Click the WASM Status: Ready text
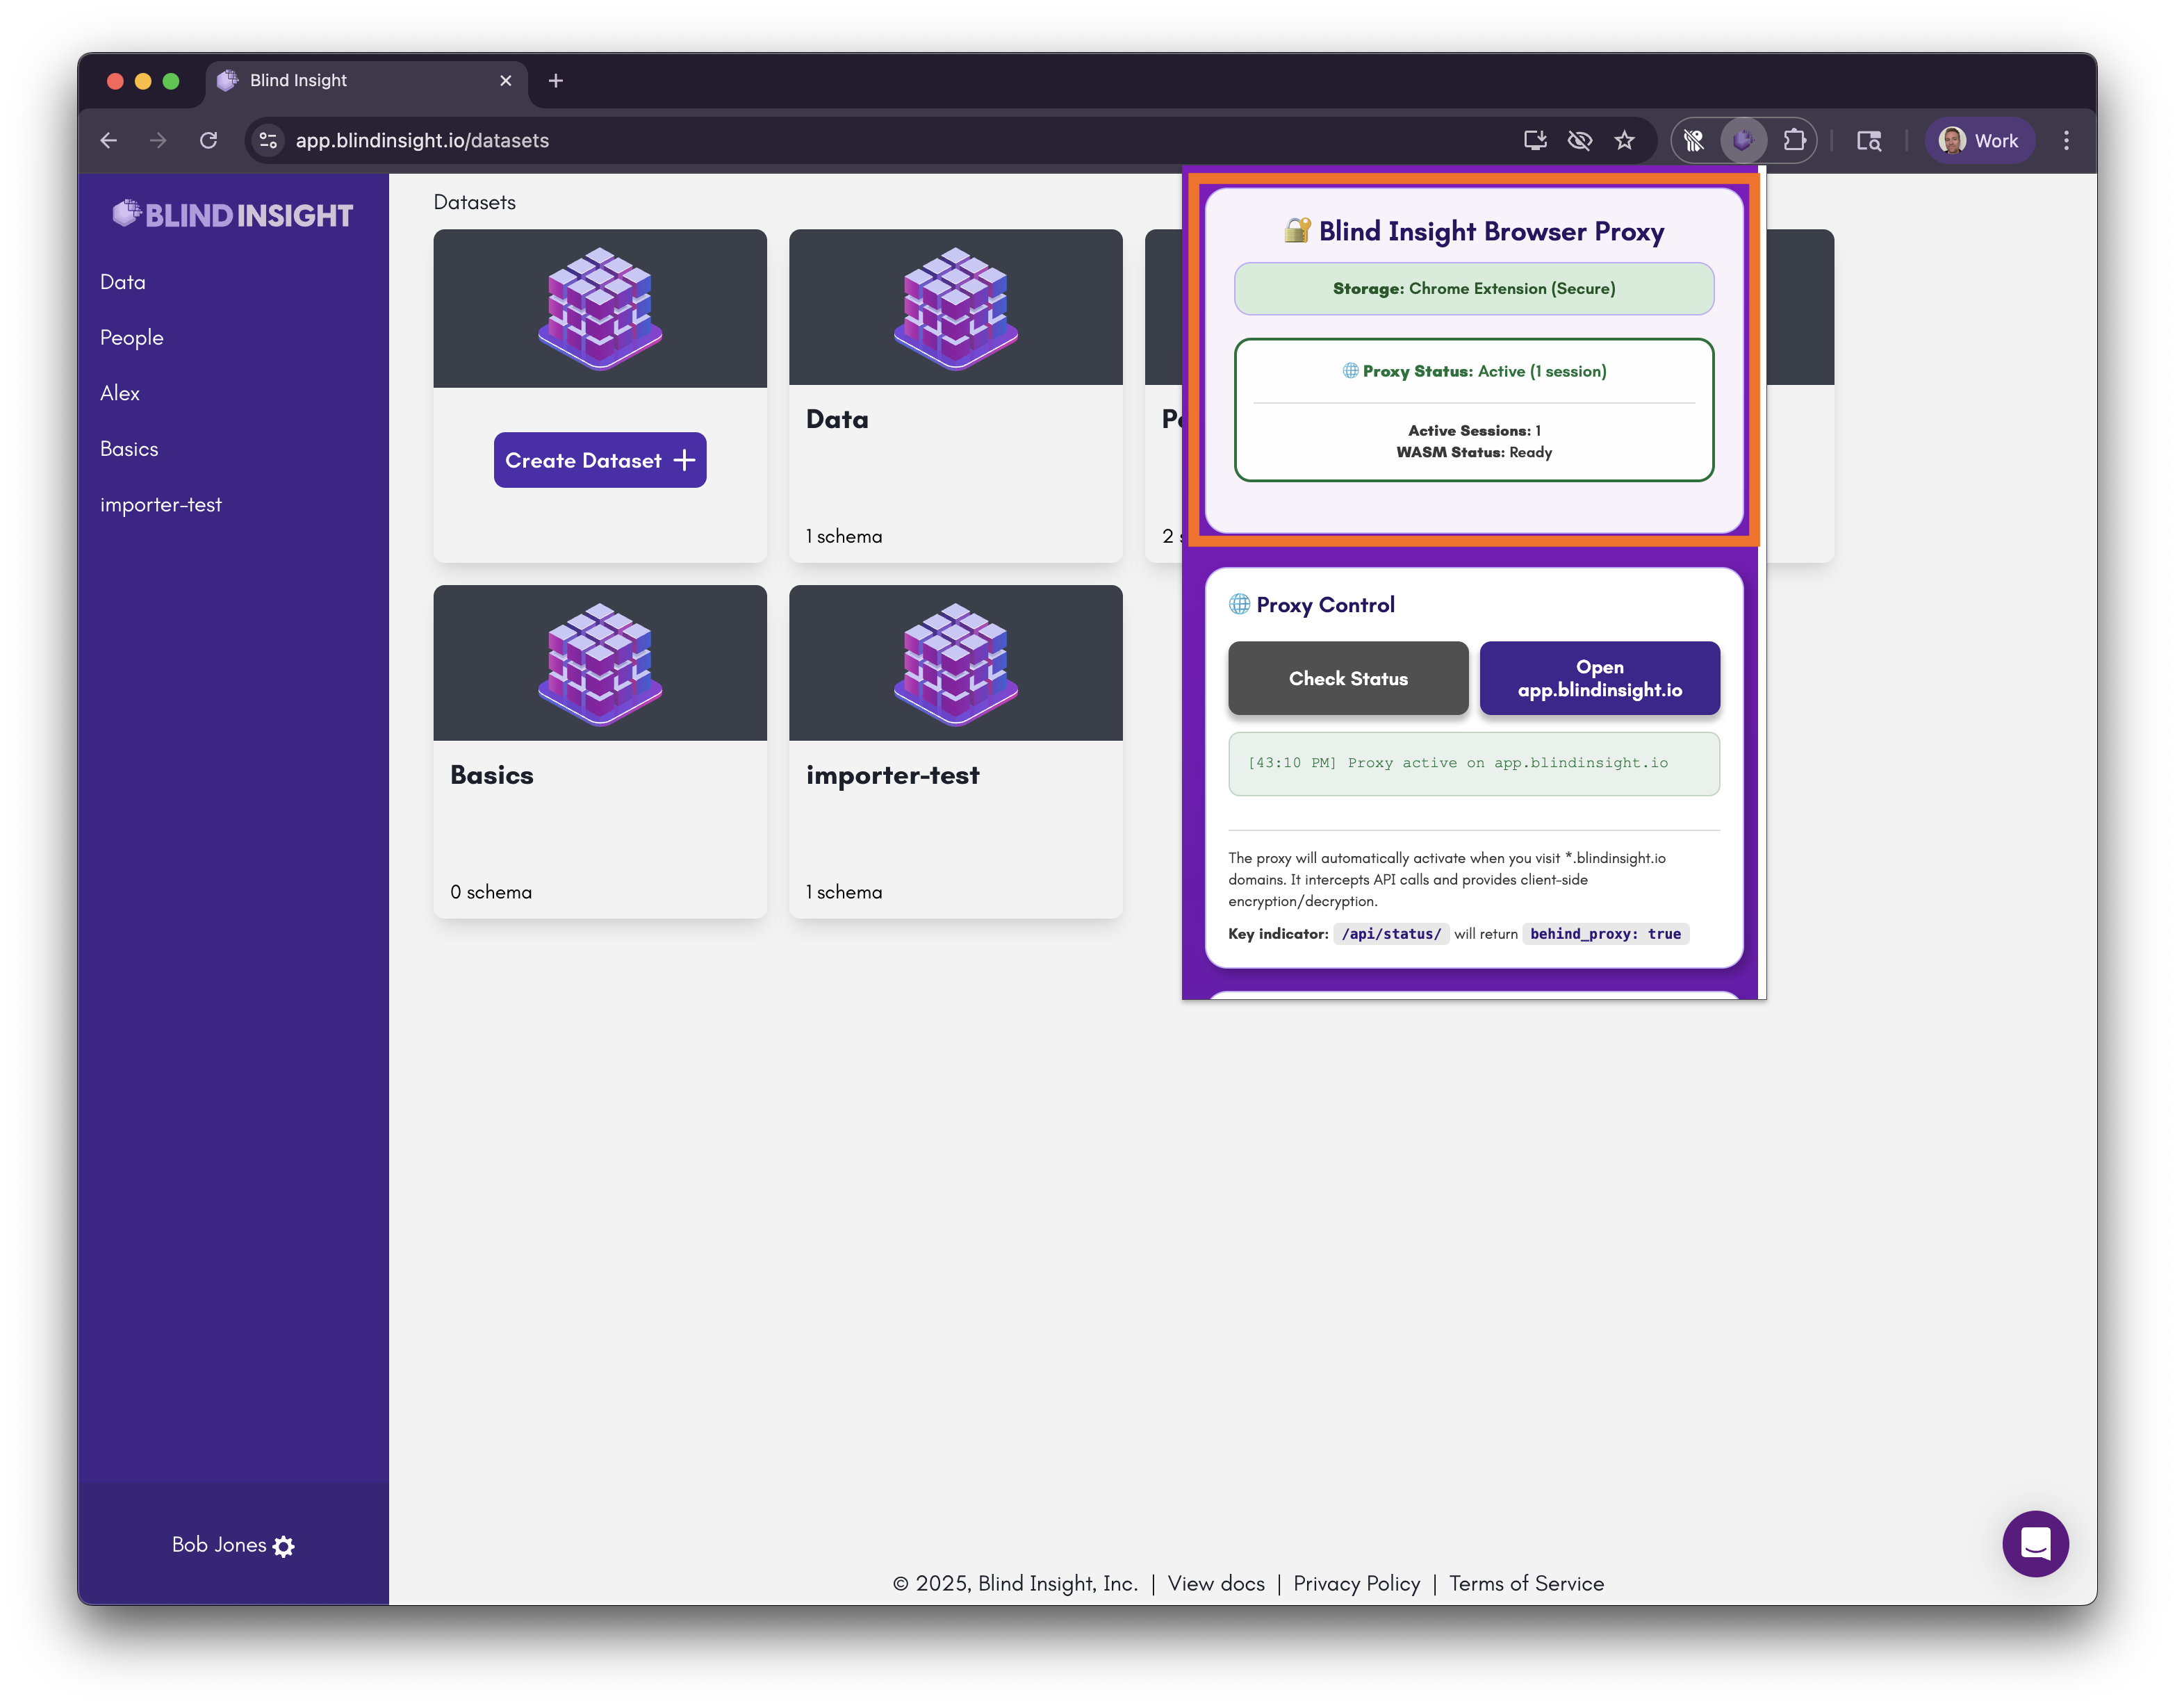2175x1708 pixels. click(x=1474, y=453)
